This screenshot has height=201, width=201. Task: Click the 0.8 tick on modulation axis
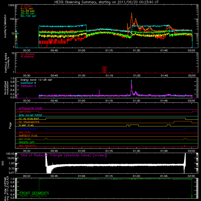tap(12, 82)
